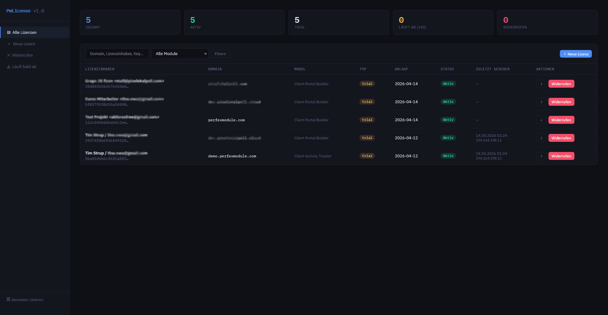Click the blue Neue Lizenz button

tap(575, 54)
